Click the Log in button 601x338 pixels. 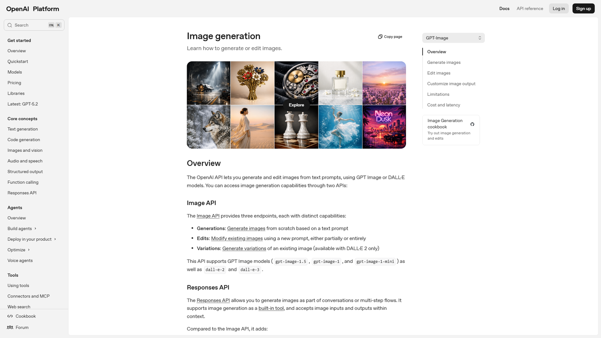coord(559,8)
